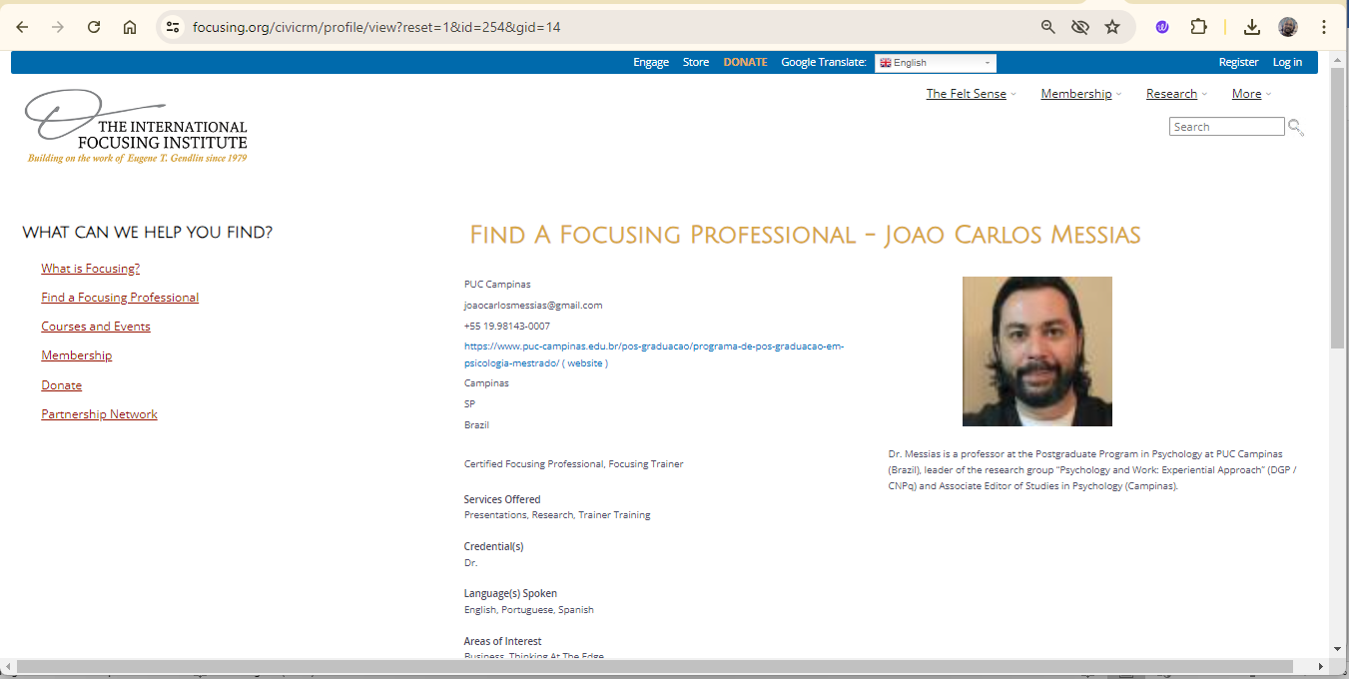This screenshot has width=1349, height=679.
Task: Click the Services Offered heading
Action: pos(502,499)
